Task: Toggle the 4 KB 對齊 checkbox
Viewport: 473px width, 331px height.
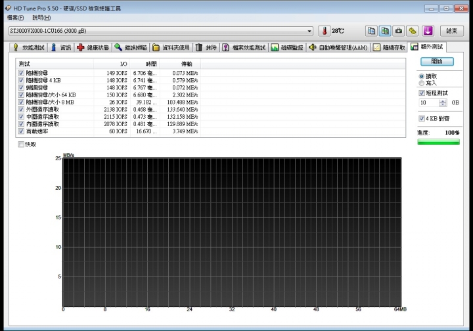Action: pos(422,118)
